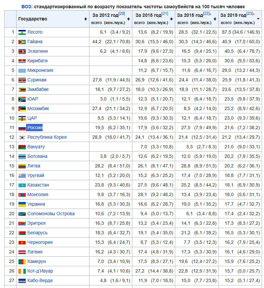Click the Kiribati flag icon
The height and width of the screenshot is (288, 264).
point(22,61)
